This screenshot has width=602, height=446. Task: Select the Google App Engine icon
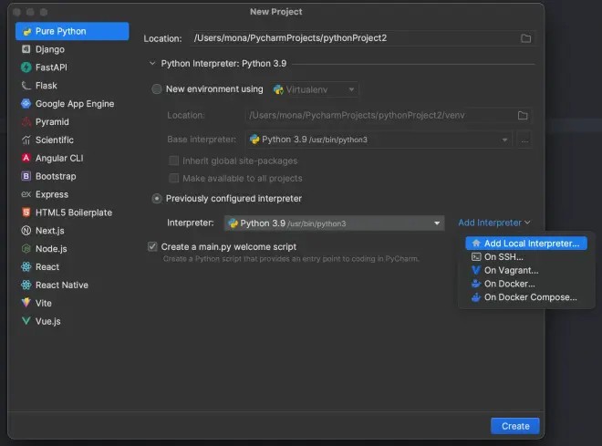pos(26,104)
